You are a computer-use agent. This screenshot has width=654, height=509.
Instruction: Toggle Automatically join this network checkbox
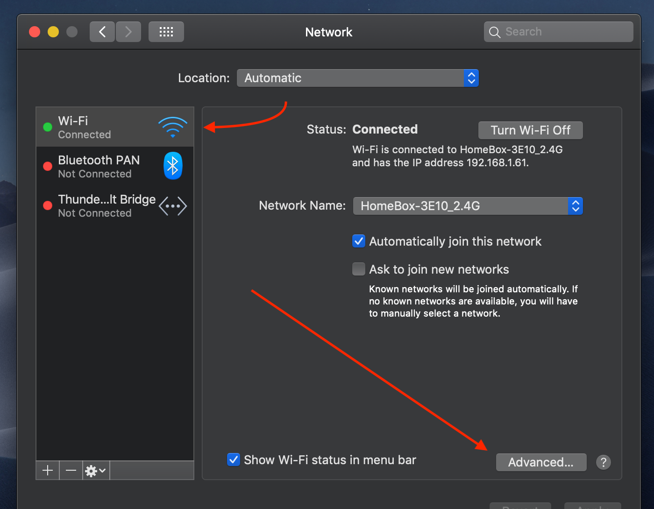tap(359, 241)
